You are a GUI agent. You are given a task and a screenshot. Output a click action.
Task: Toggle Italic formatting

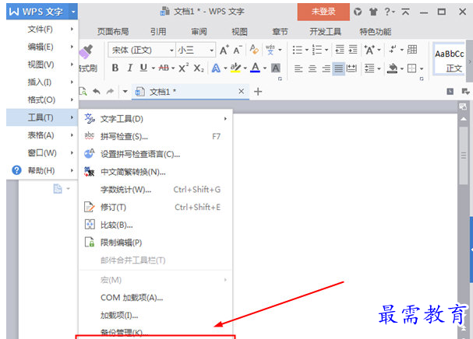(x=129, y=68)
